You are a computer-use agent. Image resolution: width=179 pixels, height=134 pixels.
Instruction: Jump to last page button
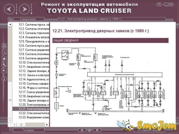pos(97,130)
